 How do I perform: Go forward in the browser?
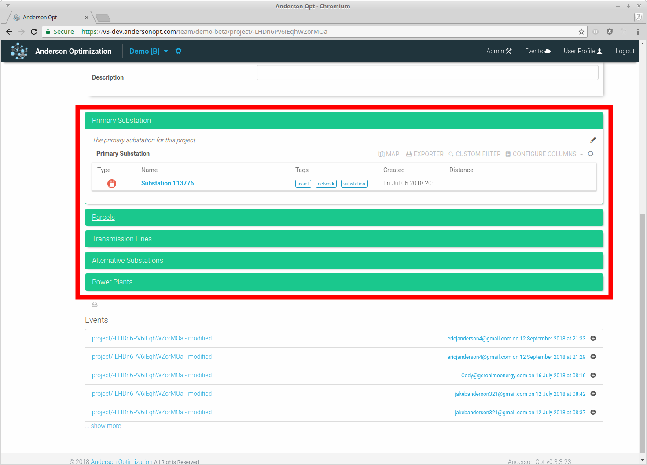click(22, 32)
